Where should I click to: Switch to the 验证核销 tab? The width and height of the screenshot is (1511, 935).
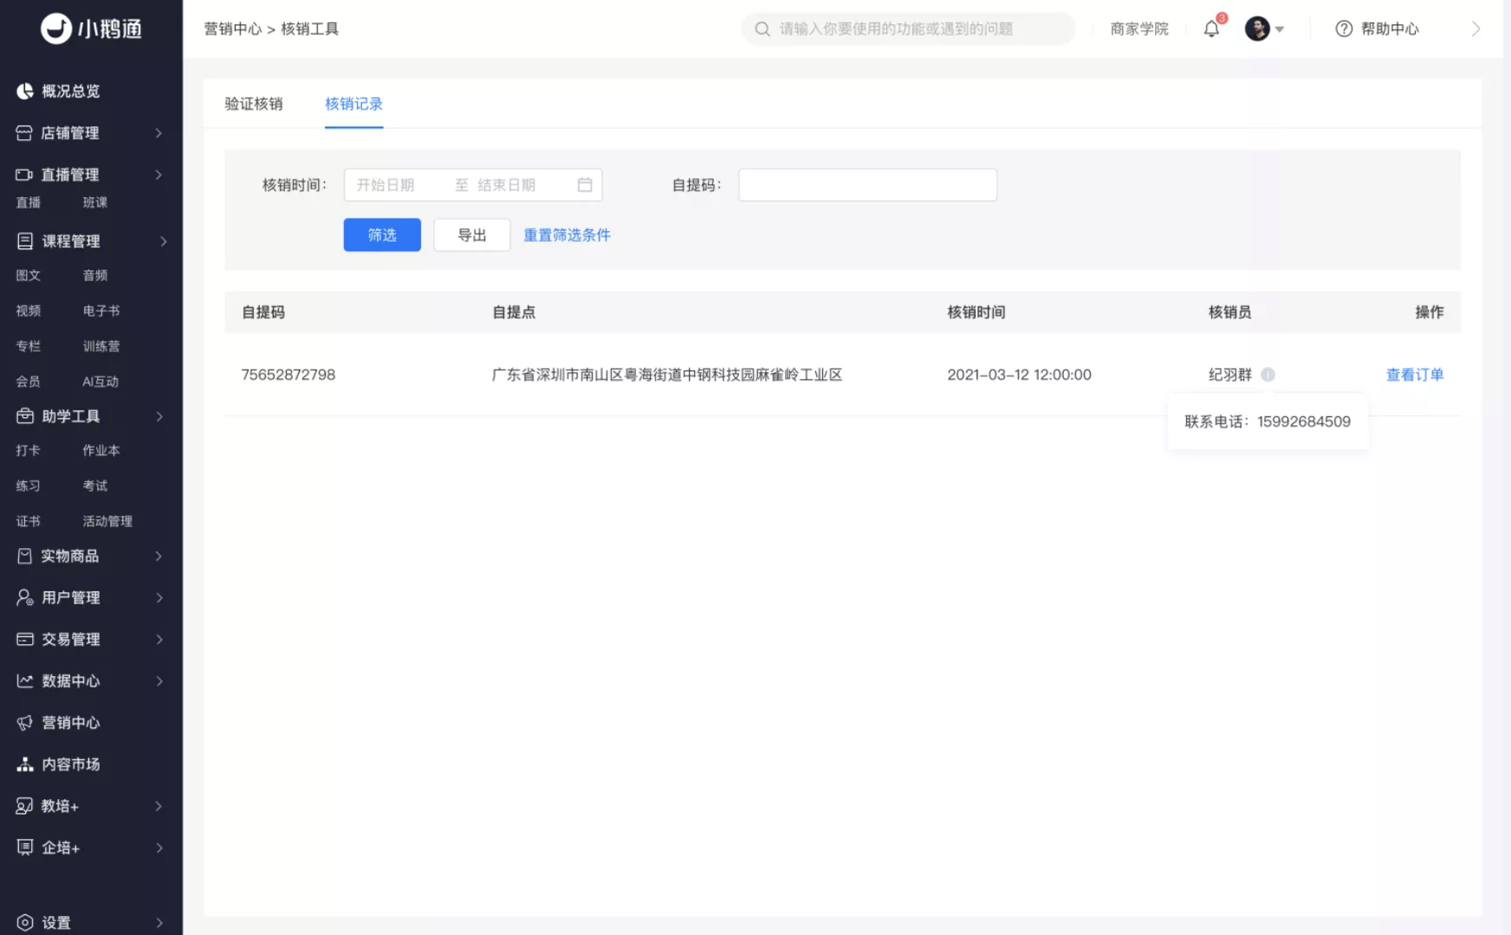254,104
